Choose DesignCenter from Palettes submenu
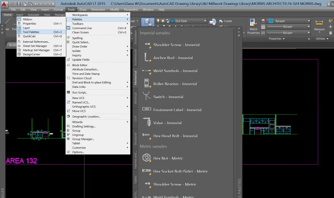This screenshot has height=198, width=334. point(41,54)
